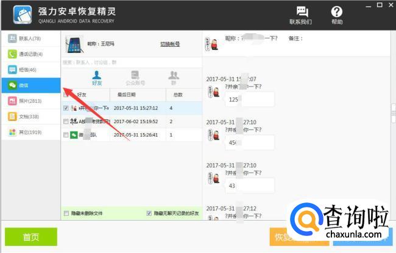Viewport: 396px width, 253px height.
Task: Click the 好友 column header
Action: coord(82,95)
